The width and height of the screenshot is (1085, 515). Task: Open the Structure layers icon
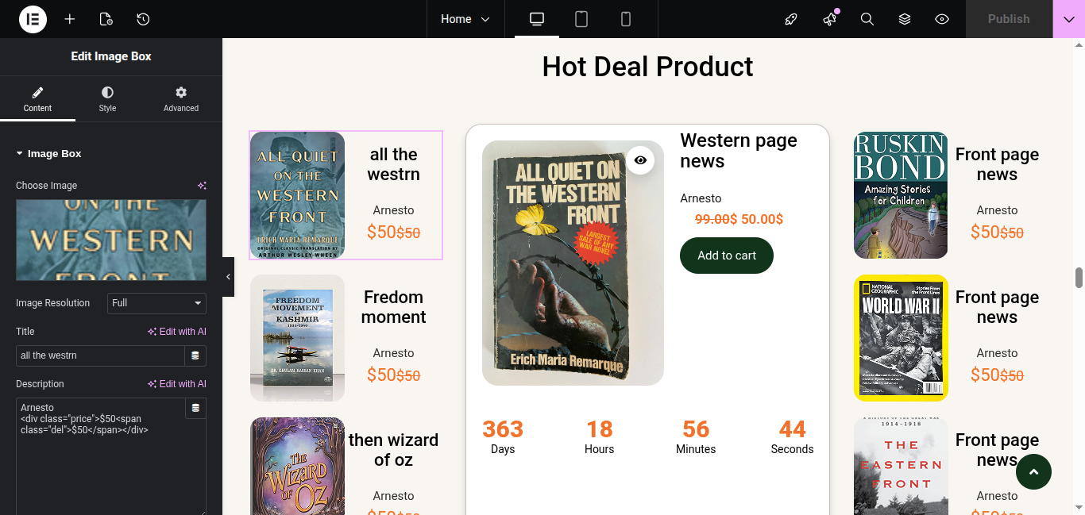coord(905,19)
